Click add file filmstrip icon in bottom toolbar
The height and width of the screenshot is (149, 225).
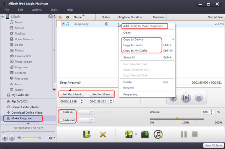[x=87, y=134]
